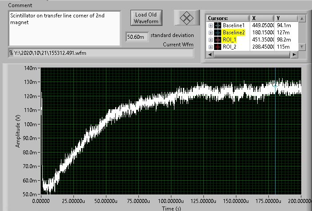The width and height of the screenshot is (312, 211).
Task: Expand the Baseline1 cursor entry
Action: pos(211,25)
